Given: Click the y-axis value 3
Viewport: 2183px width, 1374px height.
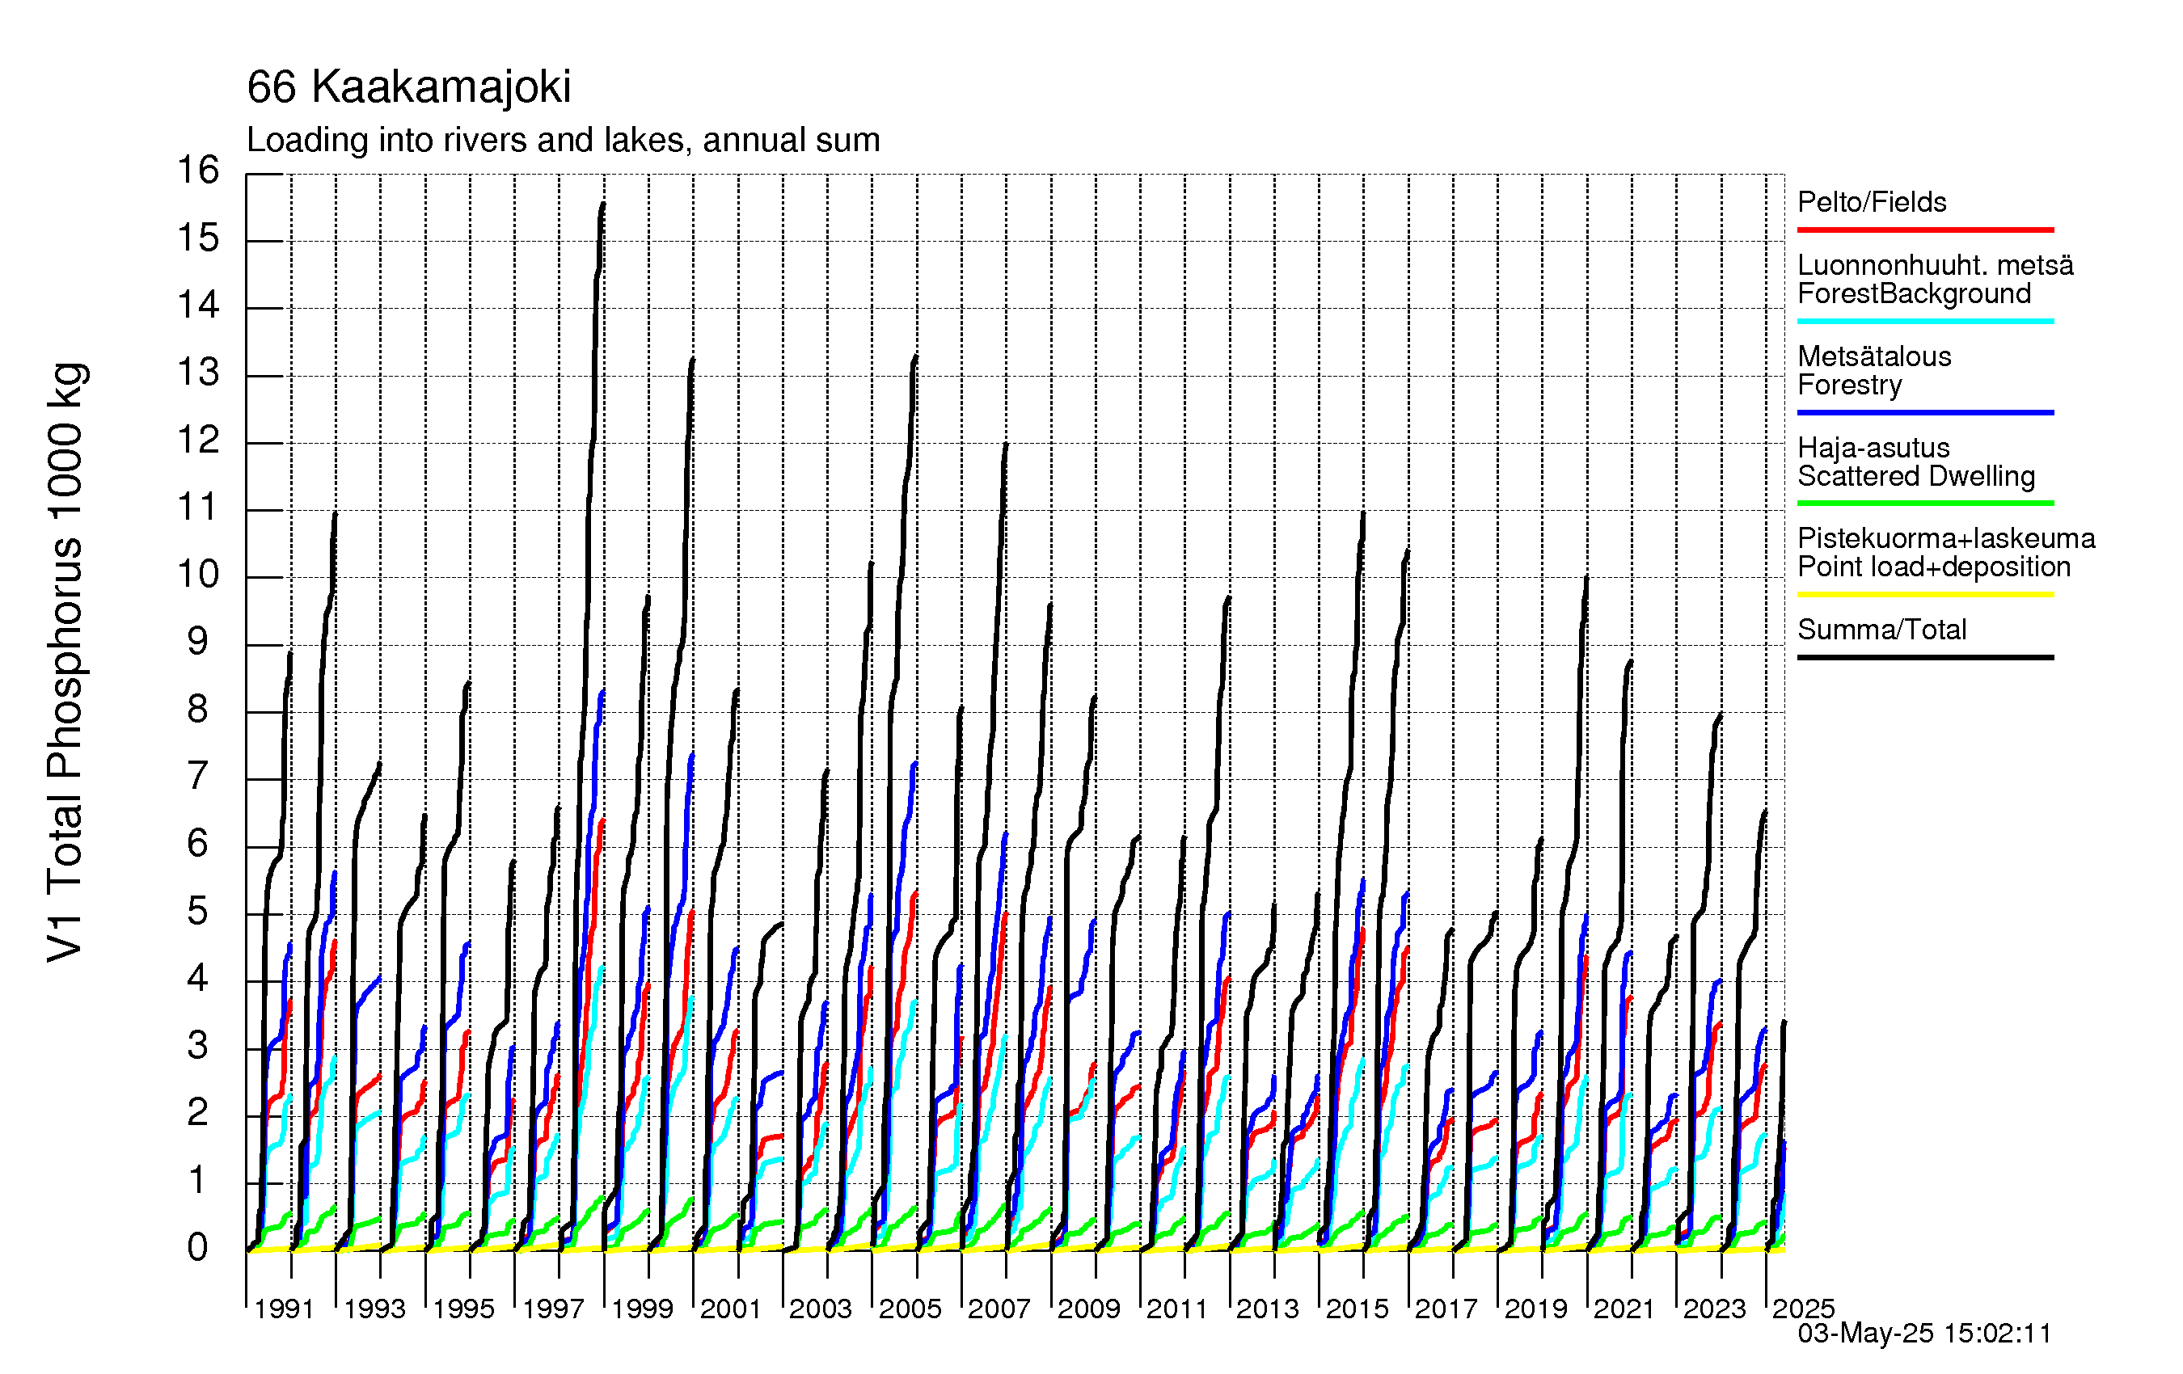Looking at the screenshot, I should click(199, 1046).
